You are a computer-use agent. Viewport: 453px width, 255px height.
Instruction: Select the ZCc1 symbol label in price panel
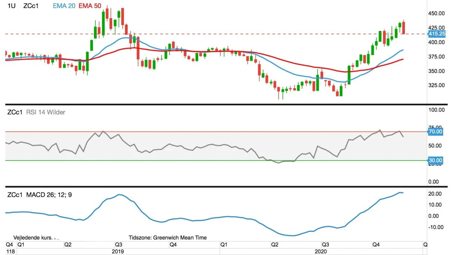coord(31,6)
